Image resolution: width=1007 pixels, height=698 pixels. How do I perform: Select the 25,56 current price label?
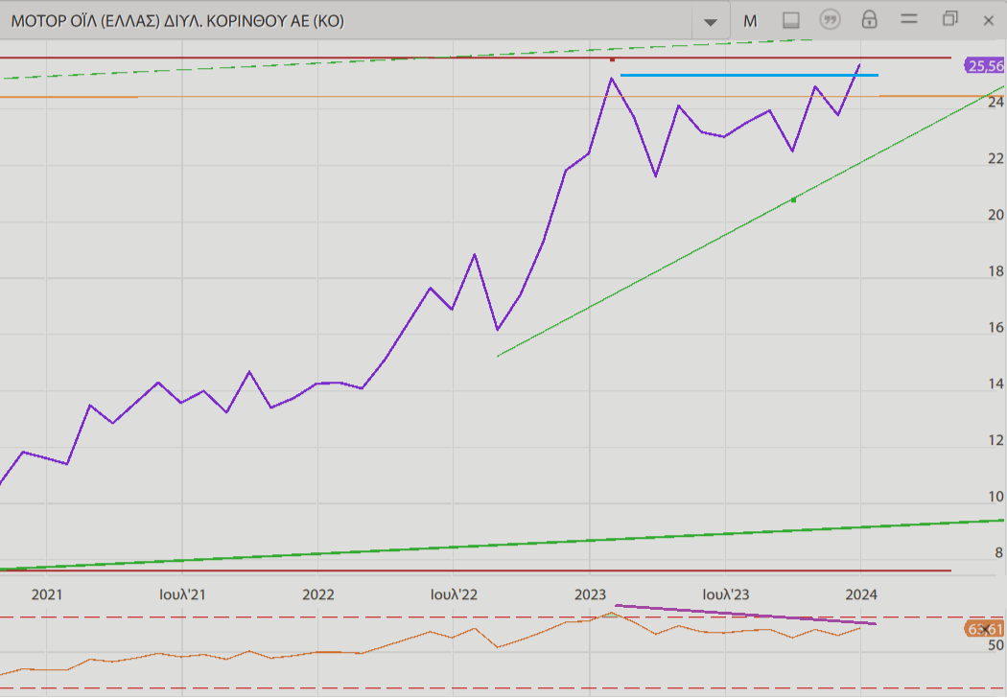tap(984, 65)
